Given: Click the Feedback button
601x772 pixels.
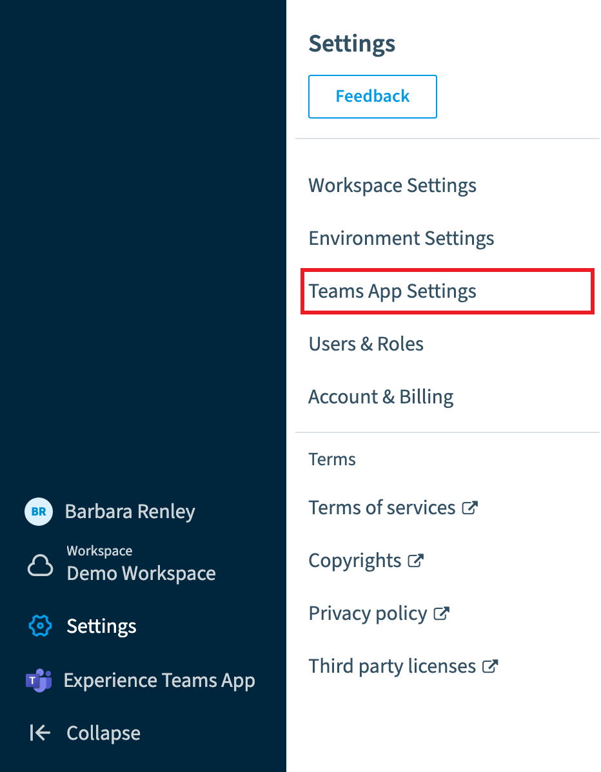Looking at the screenshot, I should [x=373, y=97].
